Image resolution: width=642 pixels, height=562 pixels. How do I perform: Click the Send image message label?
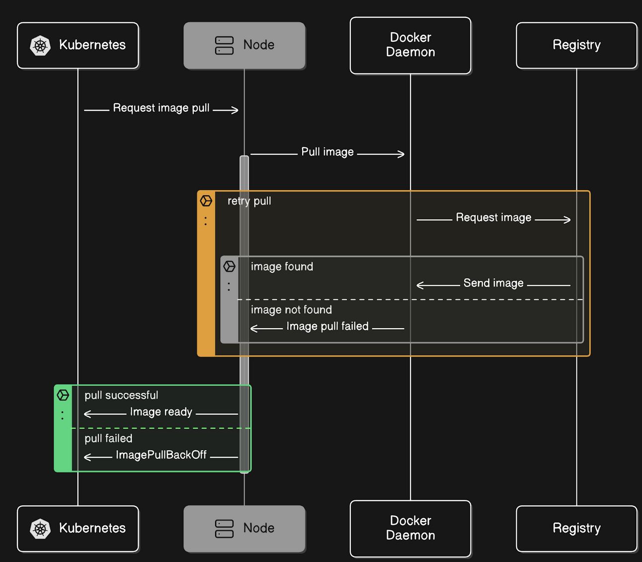pyautogui.click(x=493, y=283)
